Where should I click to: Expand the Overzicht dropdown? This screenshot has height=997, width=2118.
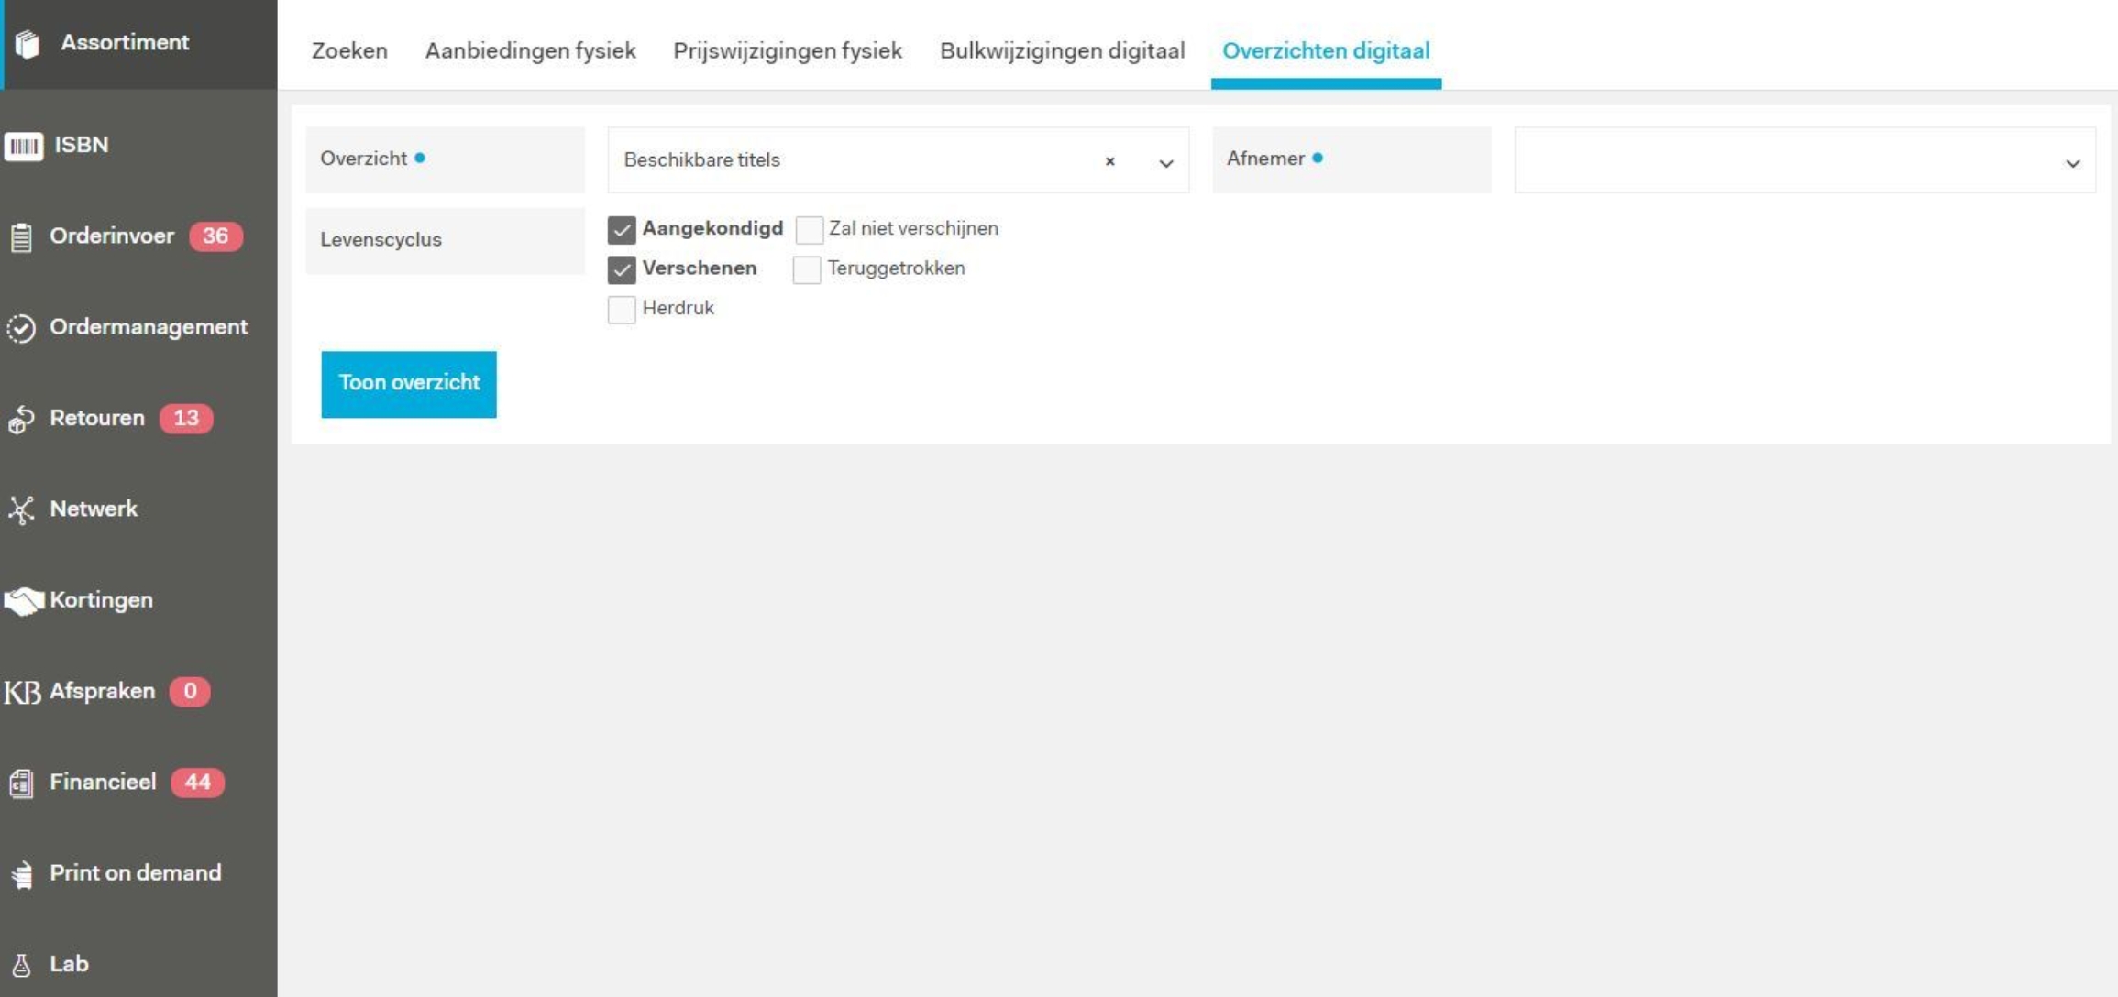pos(1164,162)
